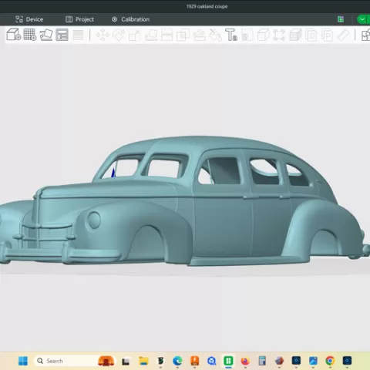Viewport: 370px width, 370px height.
Task: Select the Lay on face tool
Action: pyautogui.click(x=151, y=35)
